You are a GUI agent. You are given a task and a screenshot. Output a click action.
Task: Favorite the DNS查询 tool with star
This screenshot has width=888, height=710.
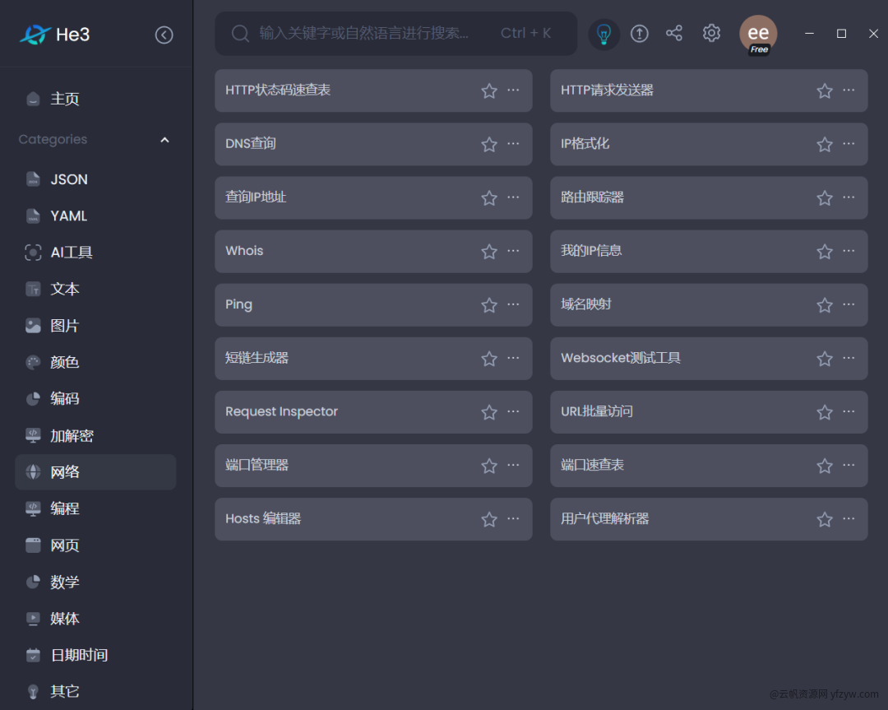point(489,145)
